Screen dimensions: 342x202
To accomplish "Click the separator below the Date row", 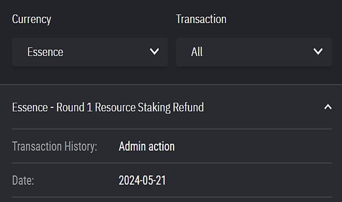I will tap(172, 197).
